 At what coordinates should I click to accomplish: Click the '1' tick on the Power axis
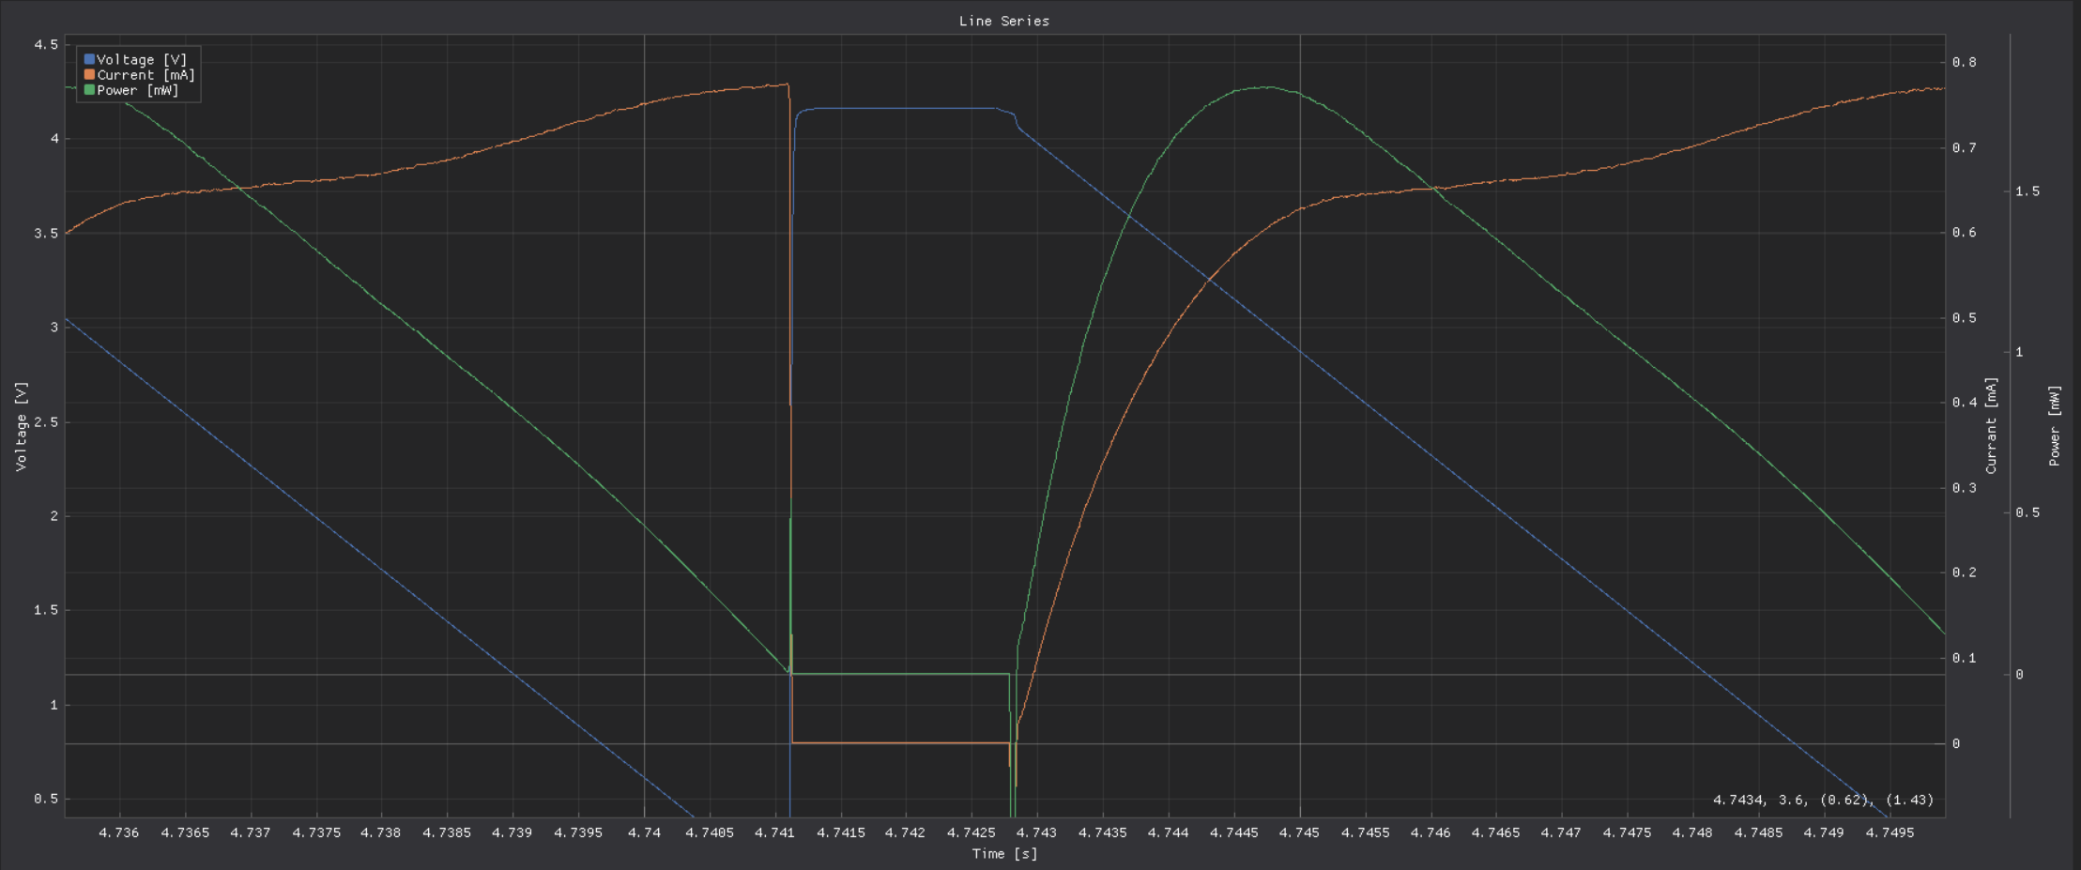[2020, 352]
